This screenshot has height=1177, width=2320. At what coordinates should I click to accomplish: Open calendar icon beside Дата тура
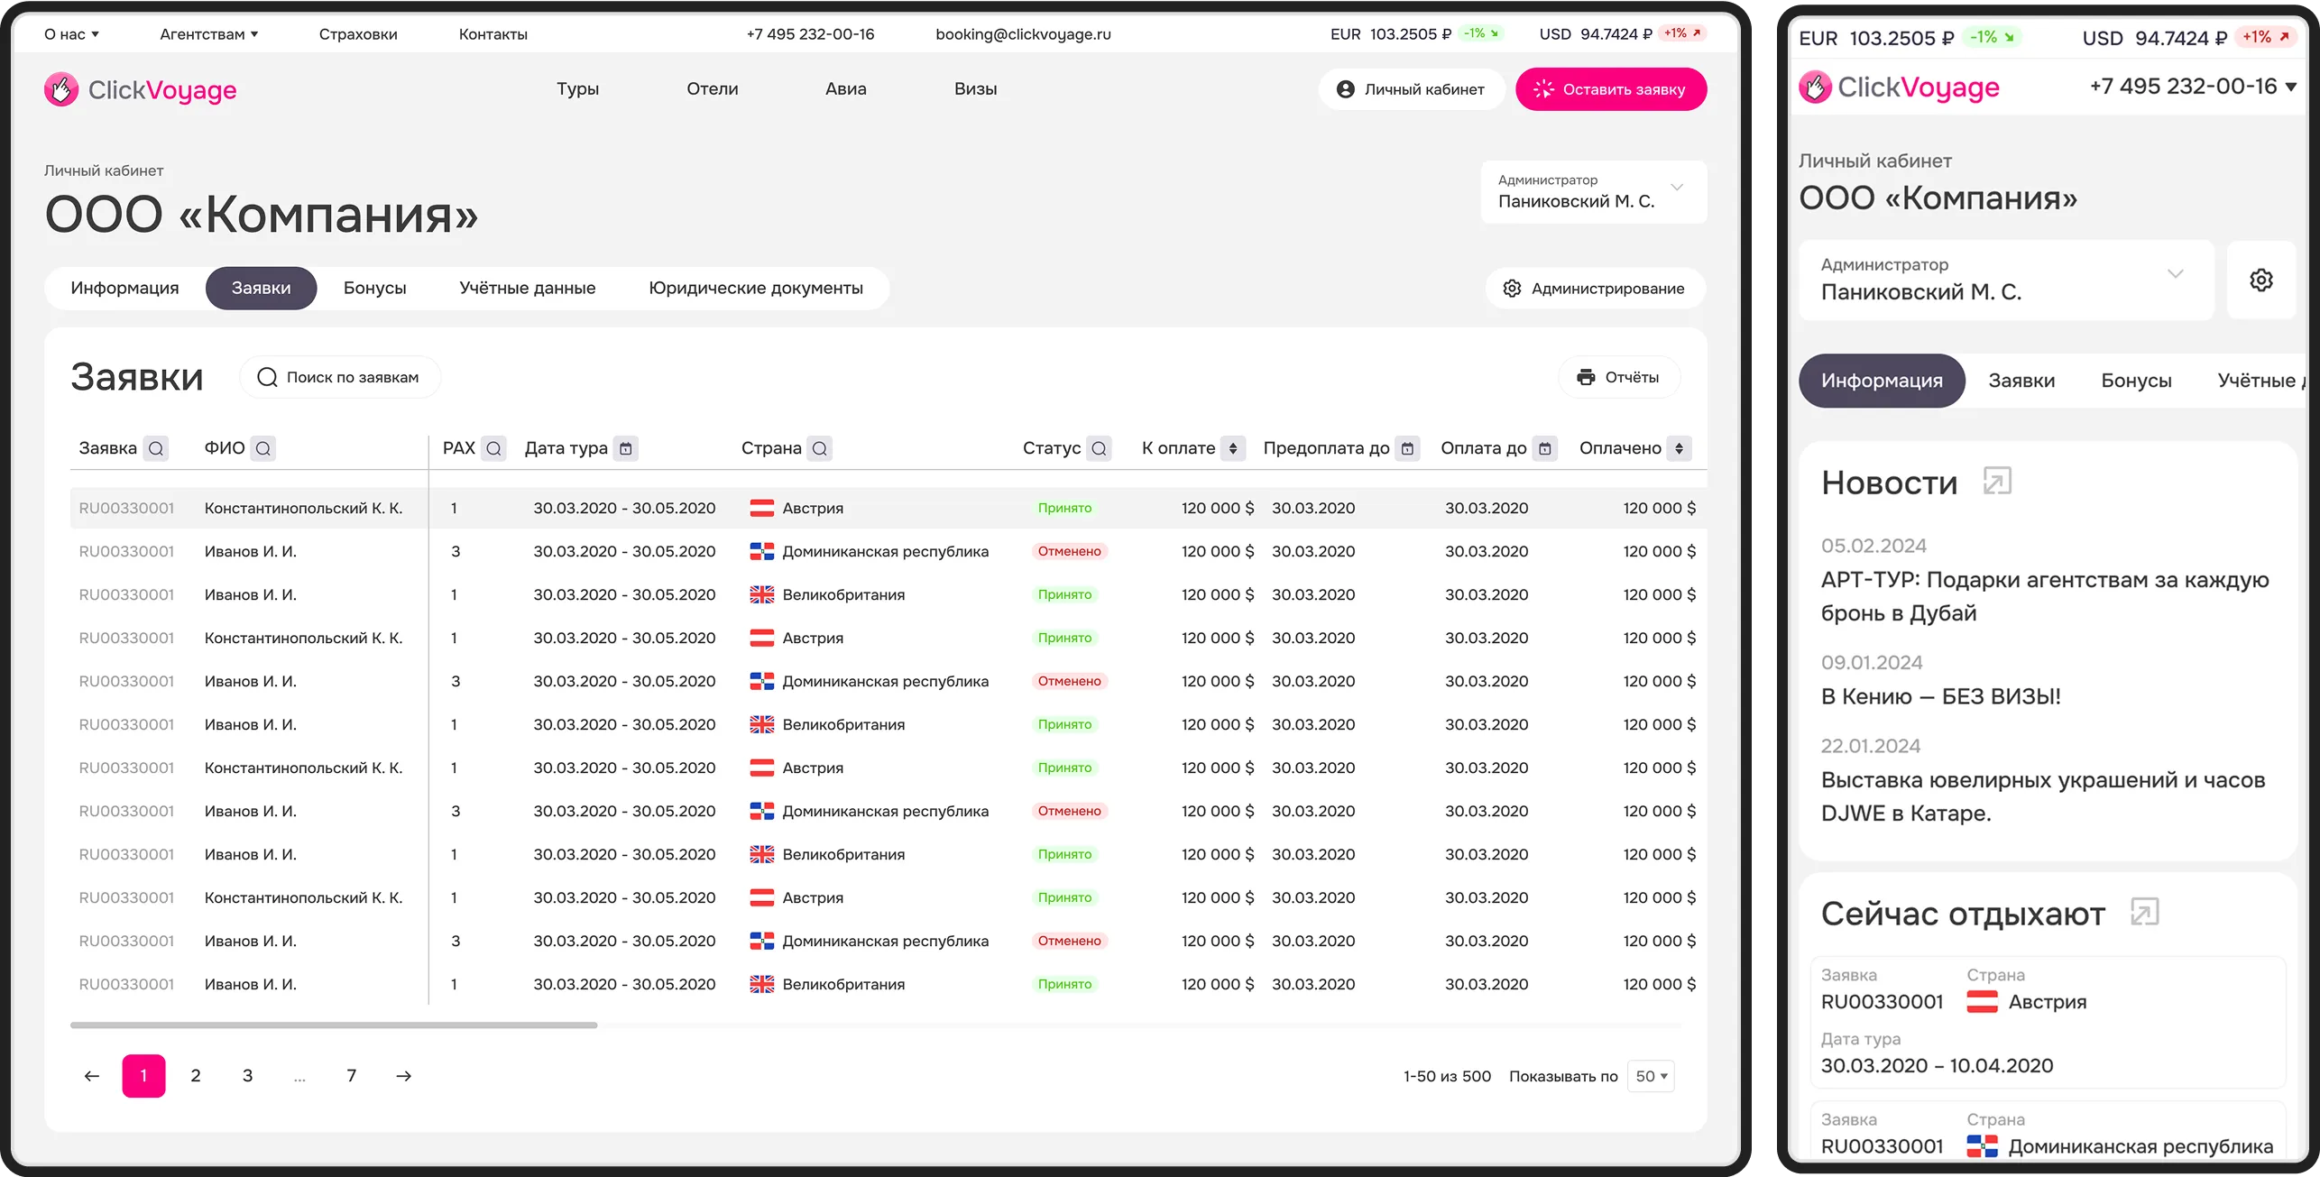[626, 448]
